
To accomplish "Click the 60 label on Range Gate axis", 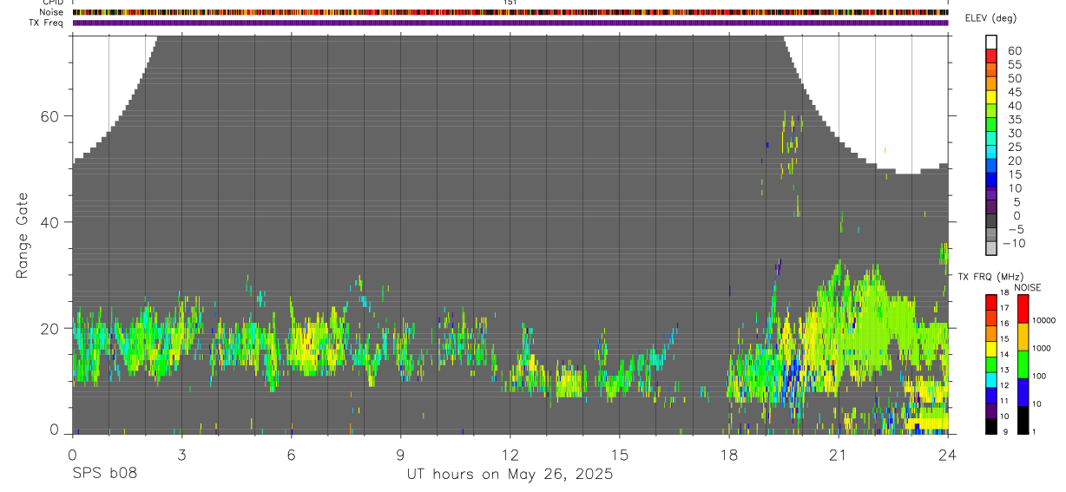I will click(51, 116).
